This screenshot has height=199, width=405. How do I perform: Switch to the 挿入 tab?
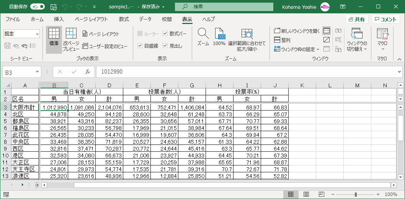(59, 19)
